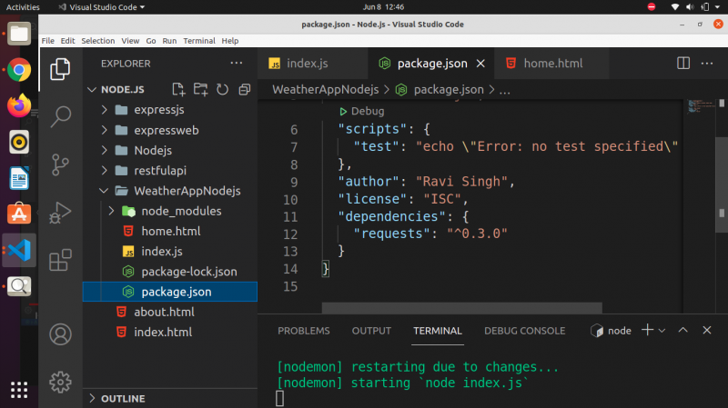Open about.html in the file tree
Viewport: 728px width, 408px height.
(x=164, y=312)
